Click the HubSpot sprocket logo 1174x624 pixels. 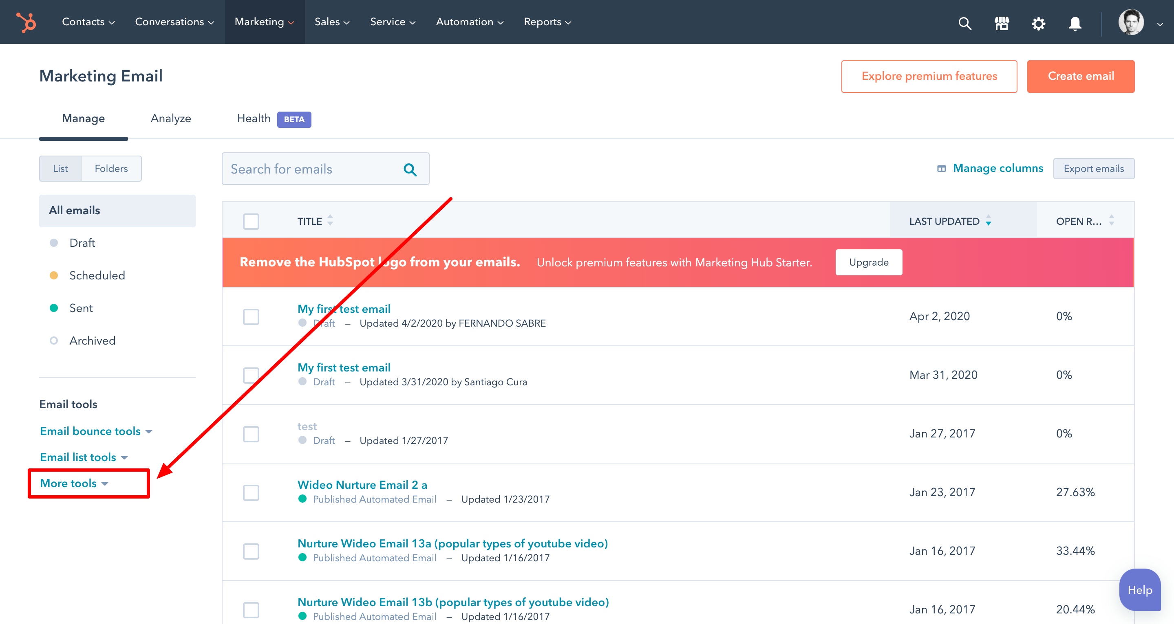point(26,22)
